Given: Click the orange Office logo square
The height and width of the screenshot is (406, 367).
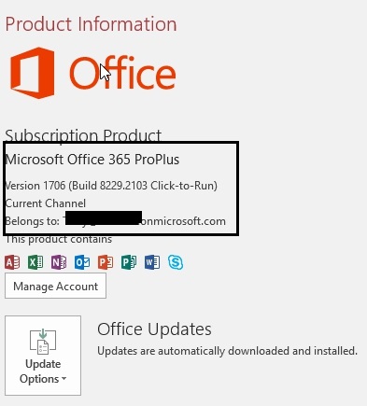Looking at the screenshot, I should (x=33, y=73).
